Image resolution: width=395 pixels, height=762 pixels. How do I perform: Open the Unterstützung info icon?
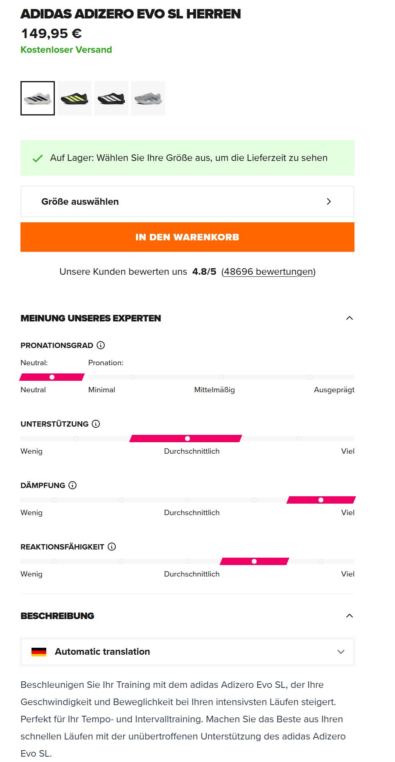click(x=96, y=424)
